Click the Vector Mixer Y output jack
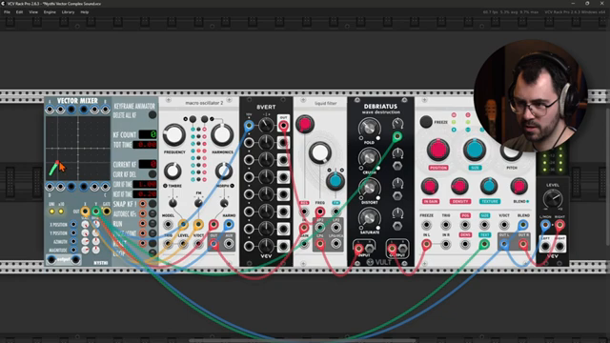610x343 pixels. click(95, 212)
